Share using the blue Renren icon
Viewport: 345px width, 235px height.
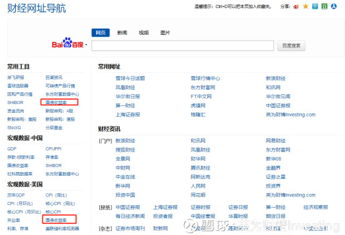pos(334,6)
